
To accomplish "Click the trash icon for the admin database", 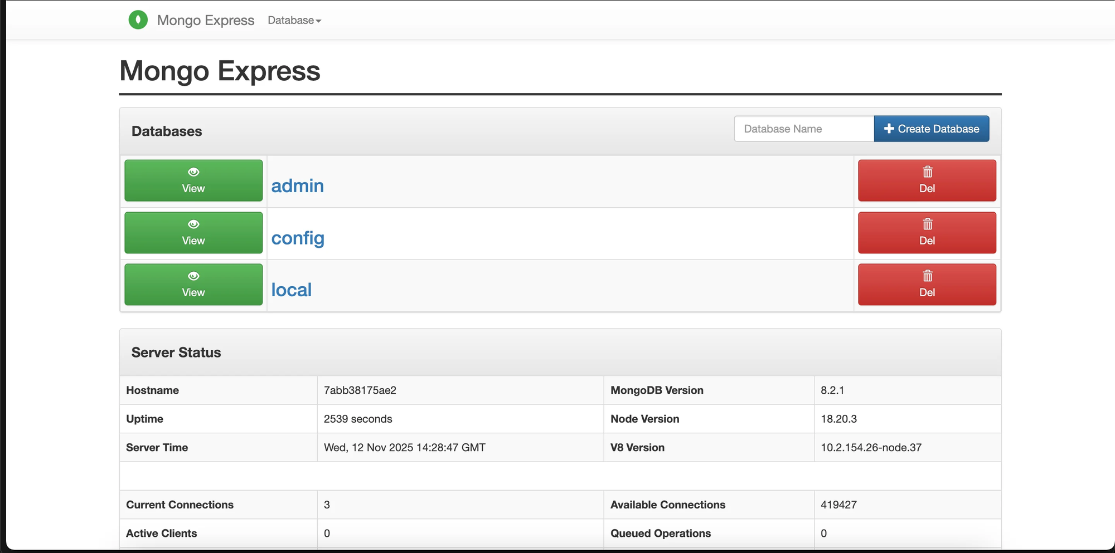I will tap(927, 172).
